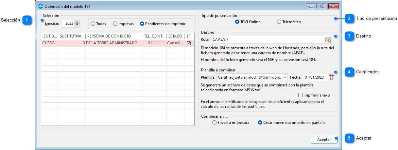Click callout badge number 1

[27, 20]
